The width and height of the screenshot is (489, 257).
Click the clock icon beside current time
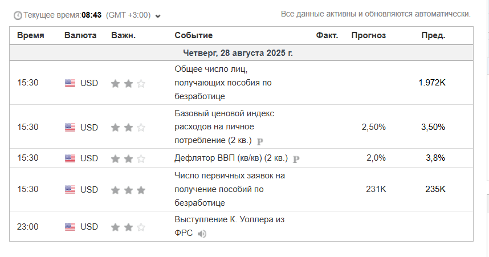point(18,15)
